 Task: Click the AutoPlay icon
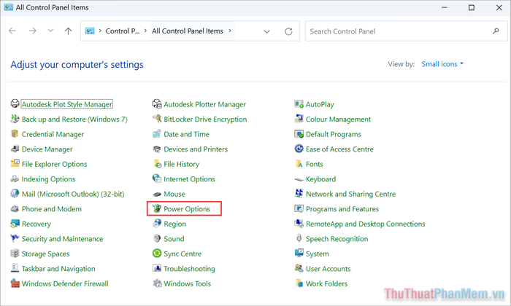pos(299,104)
